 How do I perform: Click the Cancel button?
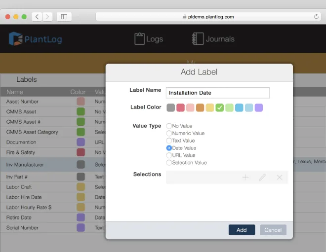coord(273,230)
